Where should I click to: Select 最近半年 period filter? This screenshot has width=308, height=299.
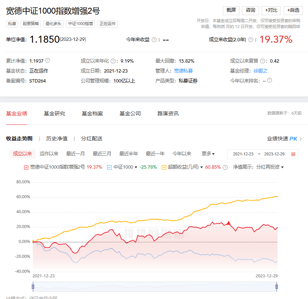click(129, 154)
